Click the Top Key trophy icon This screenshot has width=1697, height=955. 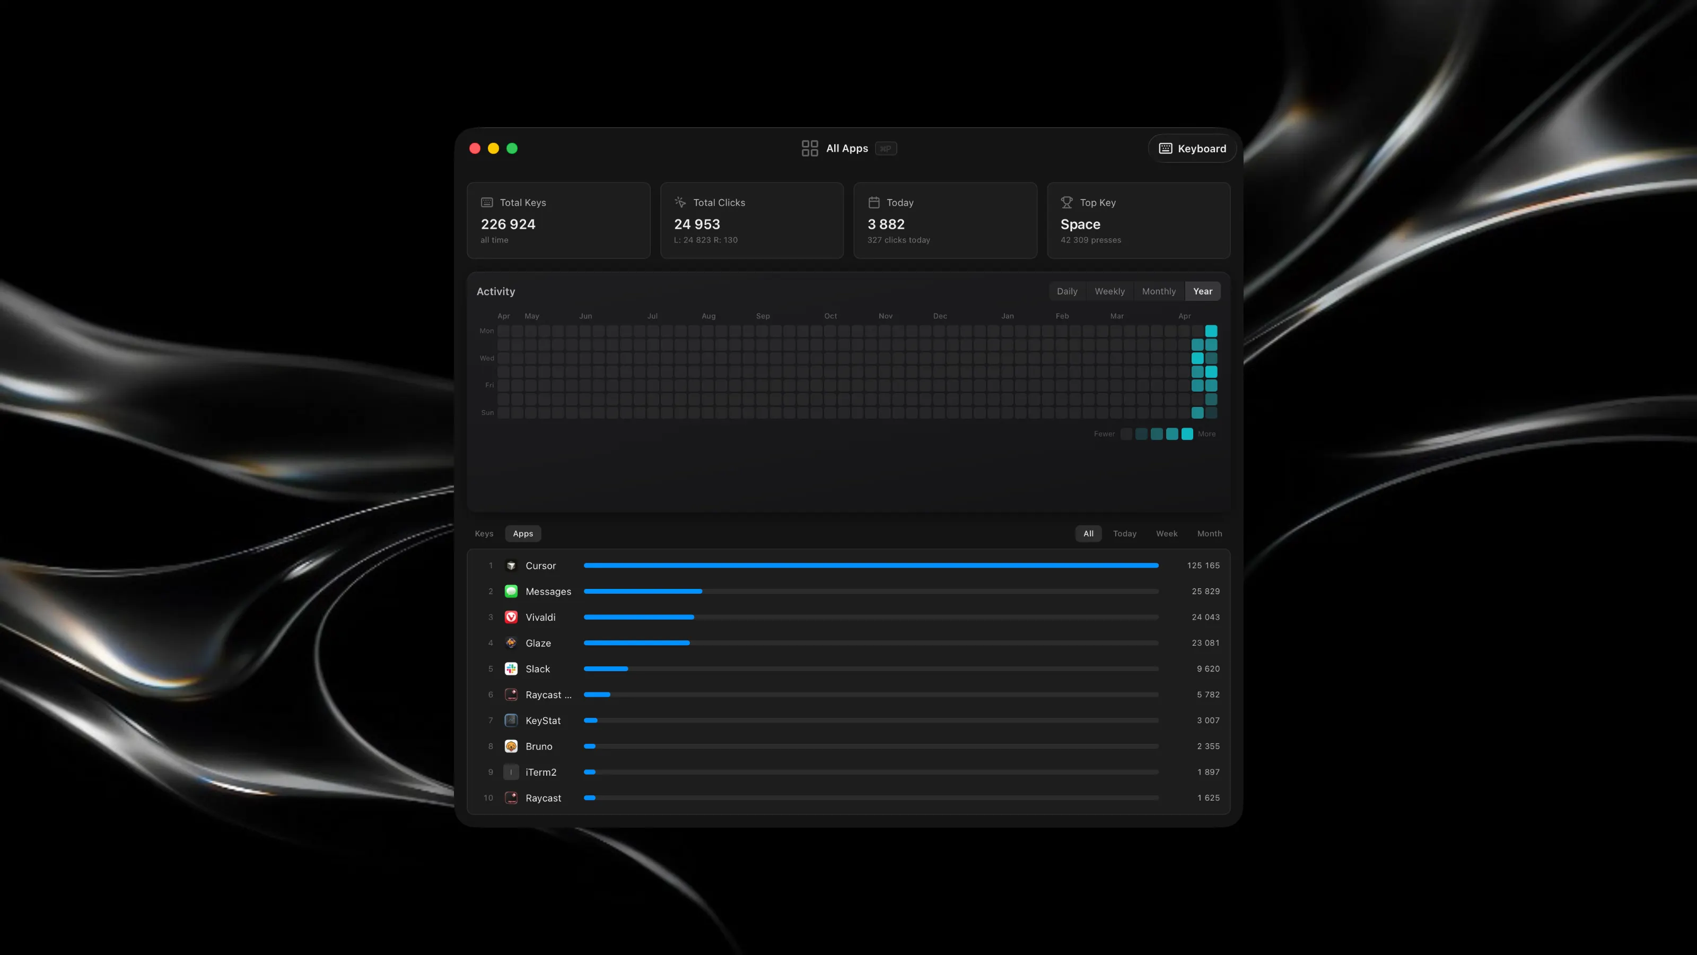1066,202
